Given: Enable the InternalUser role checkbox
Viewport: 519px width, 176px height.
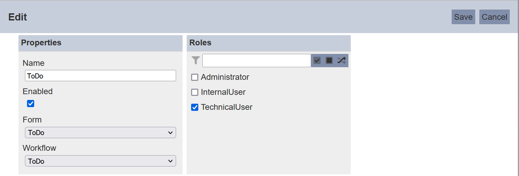Looking at the screenshot, I should point(195,92).
